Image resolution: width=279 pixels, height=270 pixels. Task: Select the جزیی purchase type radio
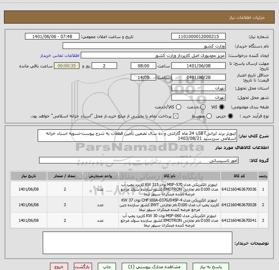point(230,116)
